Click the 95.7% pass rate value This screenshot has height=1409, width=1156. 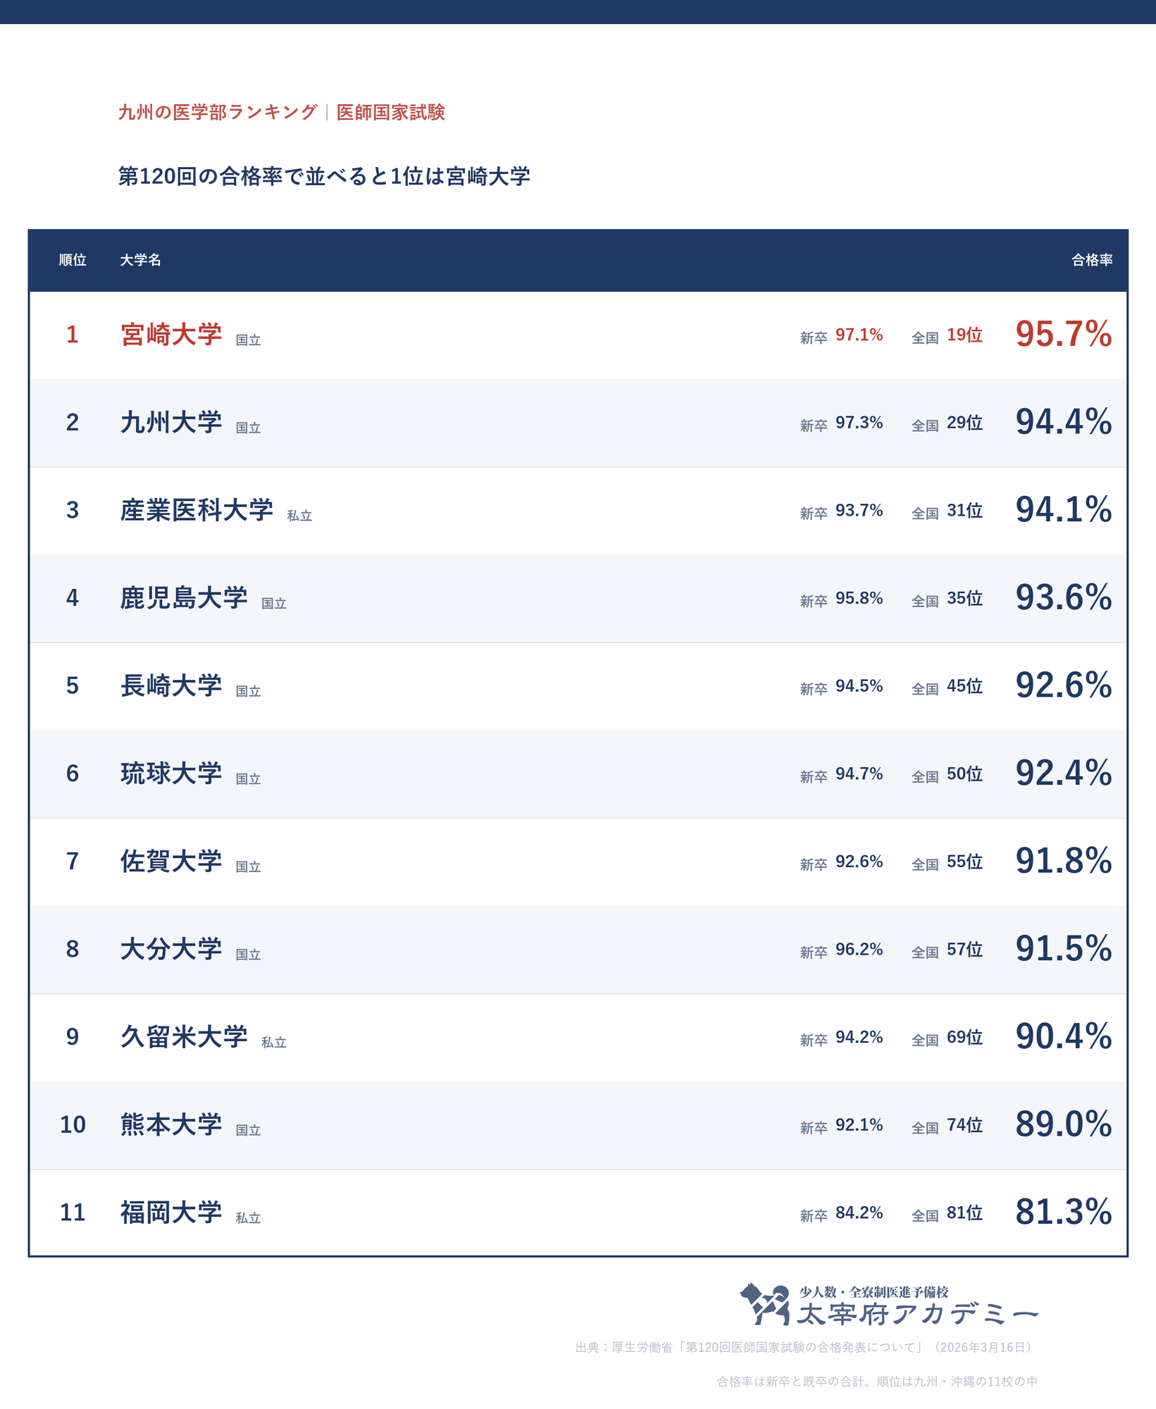point(1063,334)
